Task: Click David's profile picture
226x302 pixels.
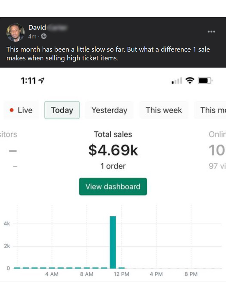Action: point(16,32)
